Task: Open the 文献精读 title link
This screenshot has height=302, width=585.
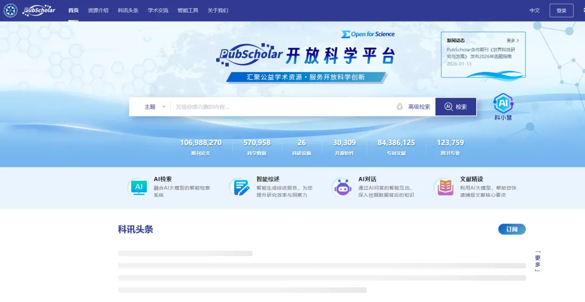Action: click(472, 179)
